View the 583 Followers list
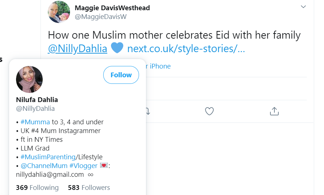The width and height of the screenshot is (324, 195). (x=89, y=187)
